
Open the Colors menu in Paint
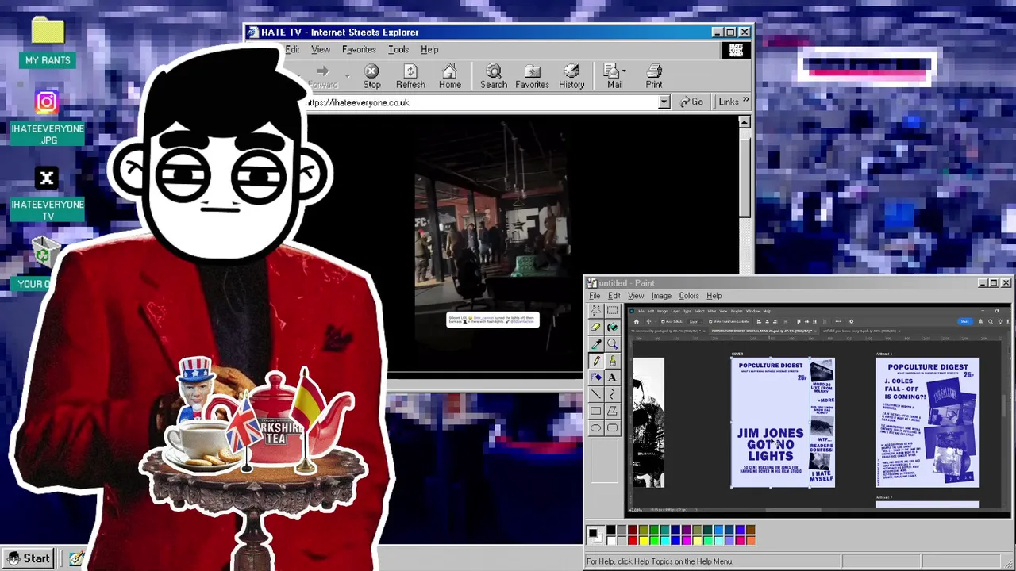[688, 296]
